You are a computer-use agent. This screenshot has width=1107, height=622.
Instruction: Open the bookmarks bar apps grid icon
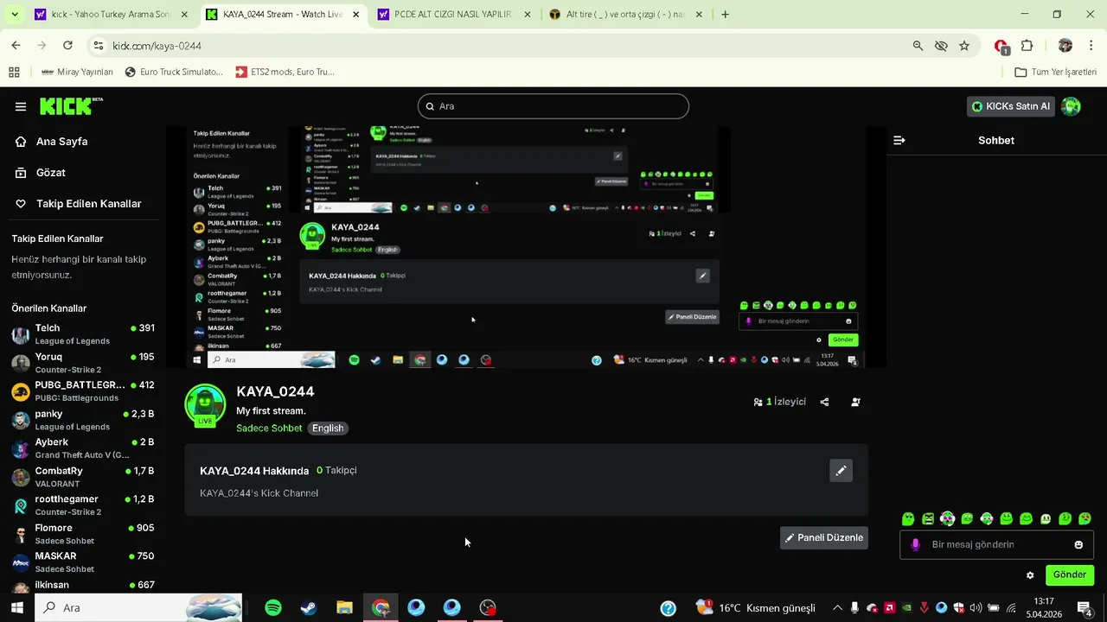(x=14, y=72)
